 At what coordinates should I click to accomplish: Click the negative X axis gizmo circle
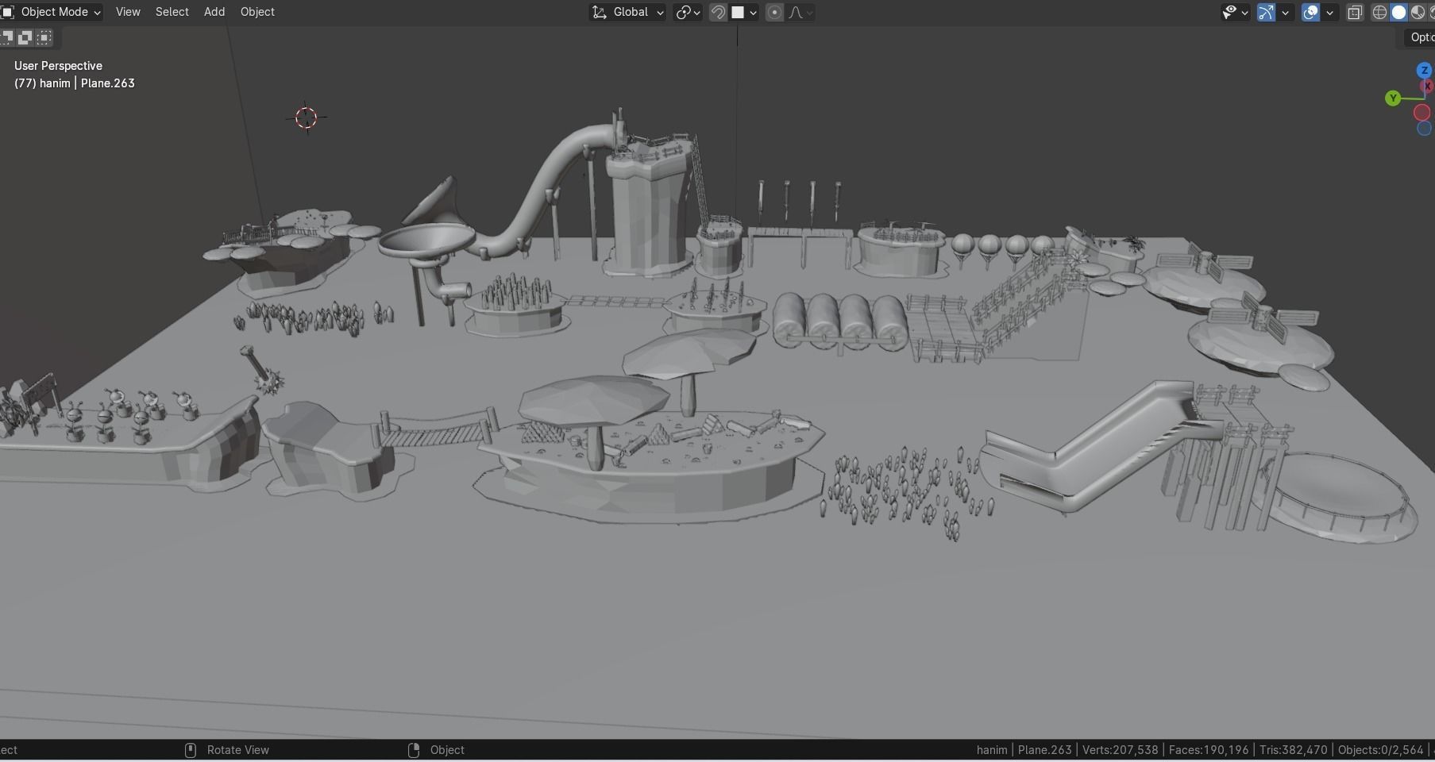1422,113
